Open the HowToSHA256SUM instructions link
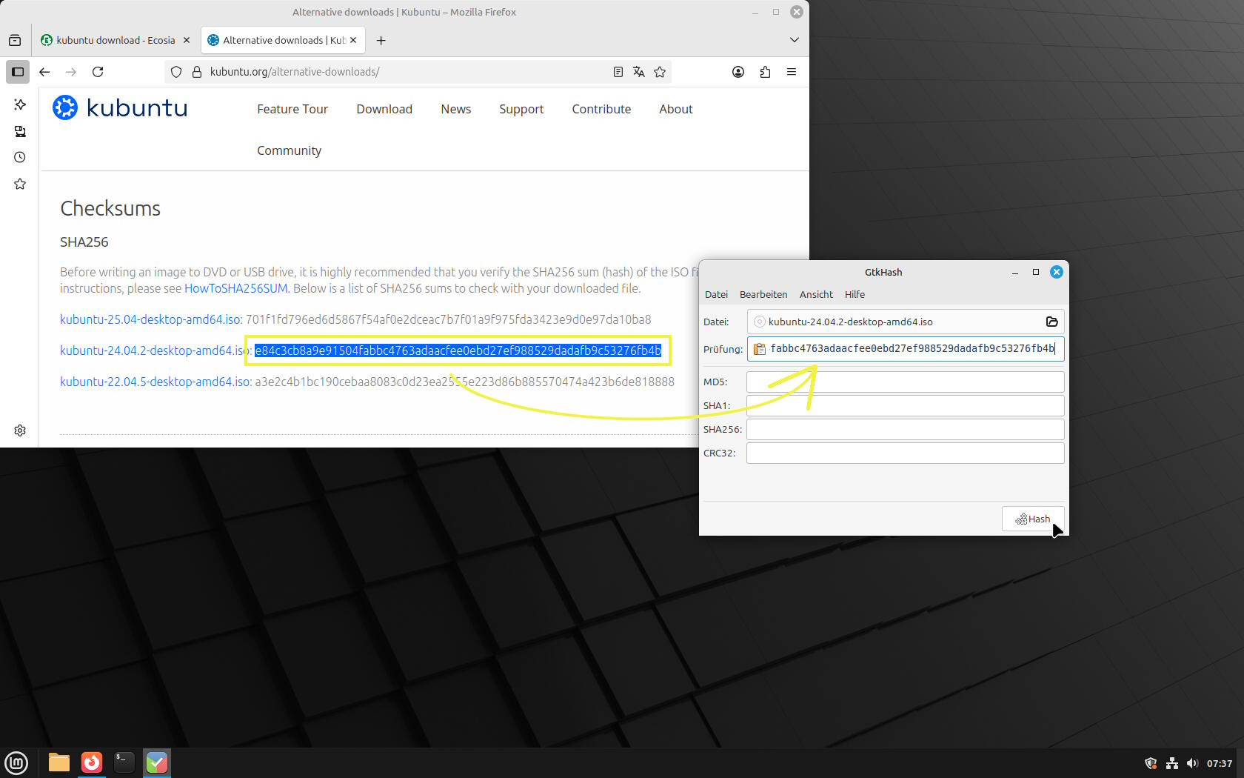1244x778 pixels. coord(235,288)
